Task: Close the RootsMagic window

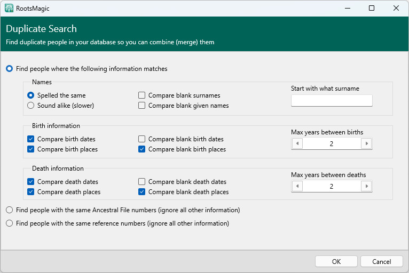Action: (x=396, y=9)
